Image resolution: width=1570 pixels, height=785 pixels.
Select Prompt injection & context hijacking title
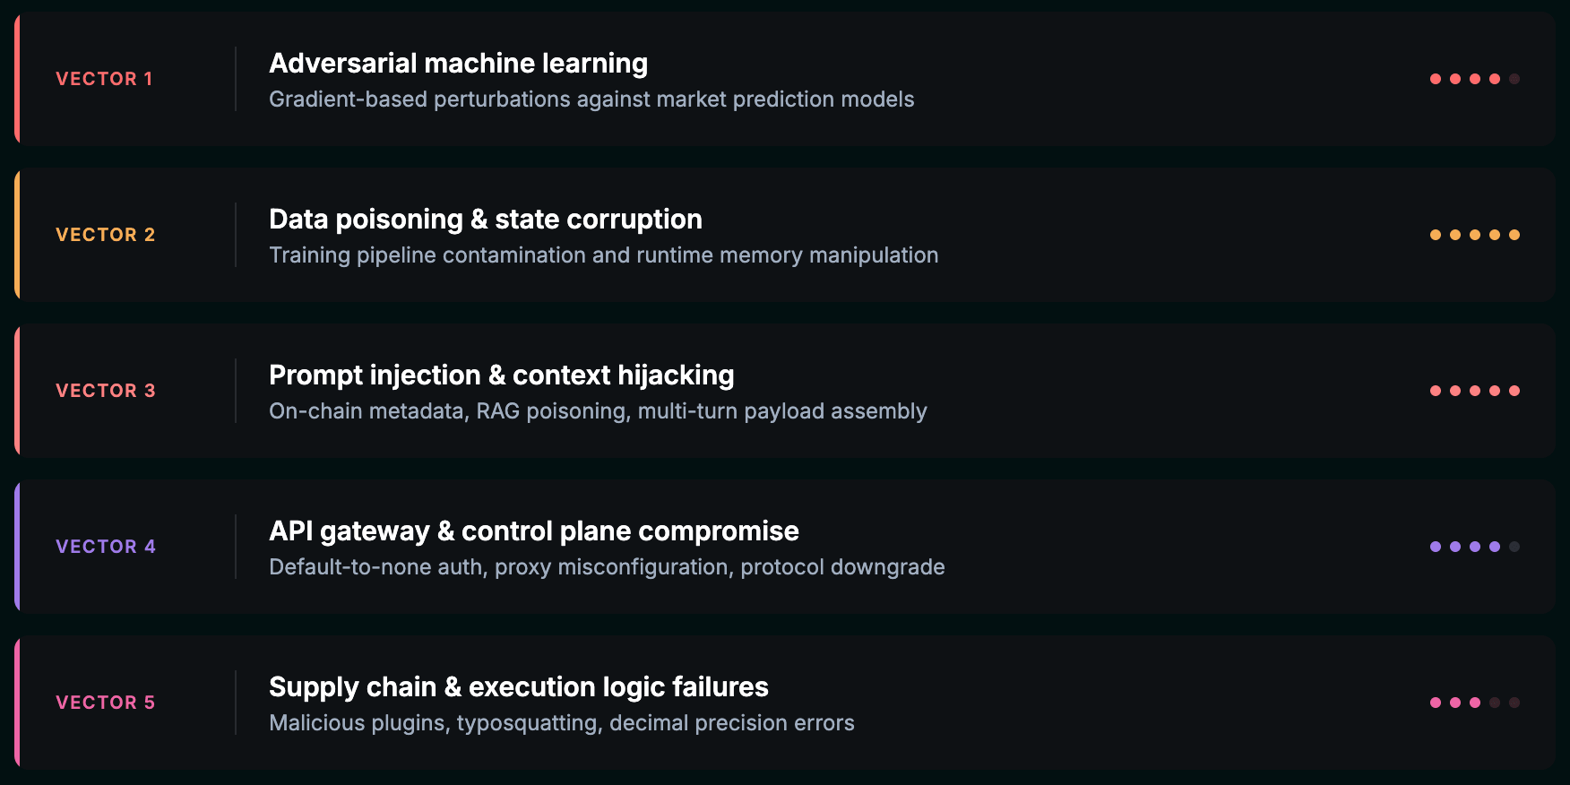(x=501, y=375)
